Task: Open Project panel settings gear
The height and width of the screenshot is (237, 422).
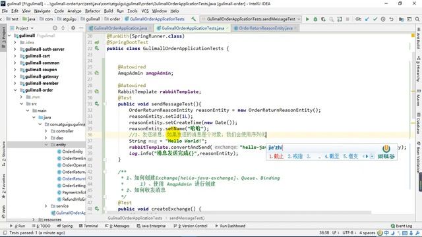Action: tap(73, 28)
